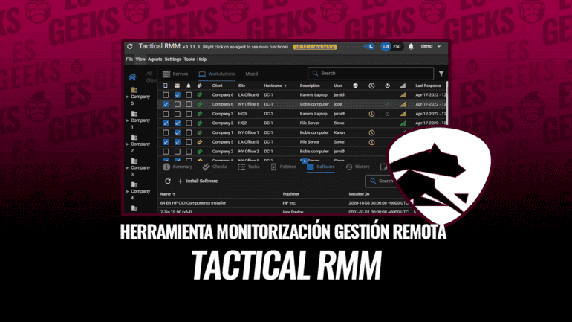The image size is (572, 322).
Task: Uncheck the text alert box for NY Office 6
Action: pos(166,104)
